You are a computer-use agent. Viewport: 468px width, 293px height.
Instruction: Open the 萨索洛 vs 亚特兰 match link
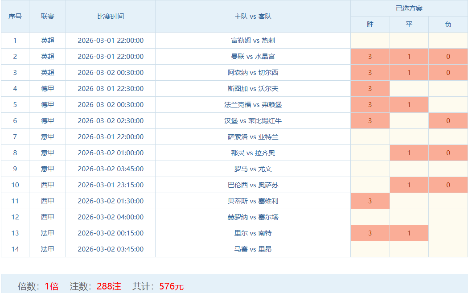253,137
